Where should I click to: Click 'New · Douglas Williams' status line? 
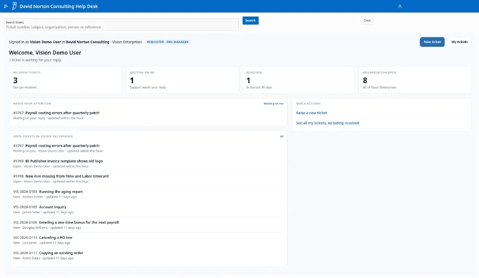pos(47,228)
